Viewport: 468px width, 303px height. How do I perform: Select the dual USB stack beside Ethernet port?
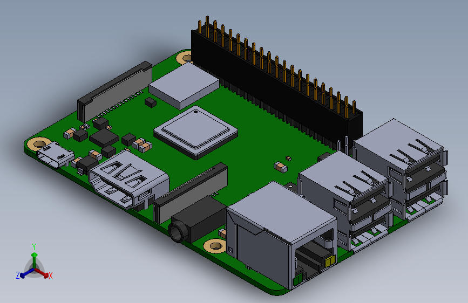click(x=346, y=201)
